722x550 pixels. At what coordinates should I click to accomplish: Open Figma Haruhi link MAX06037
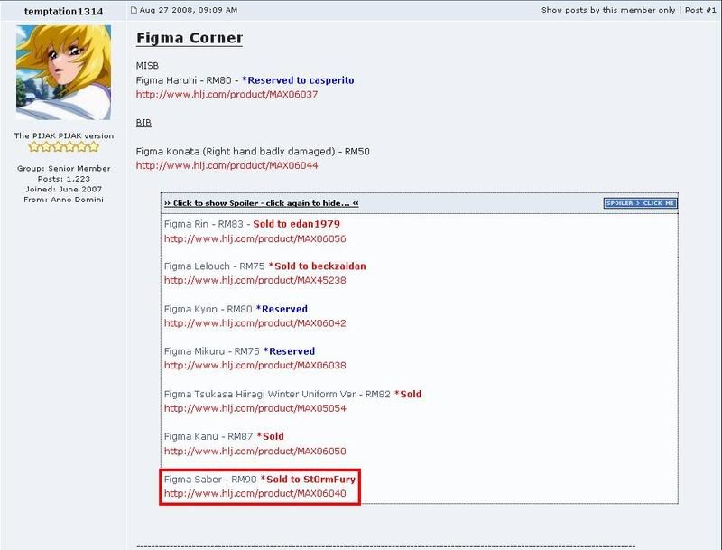click(x=227, y=94)
